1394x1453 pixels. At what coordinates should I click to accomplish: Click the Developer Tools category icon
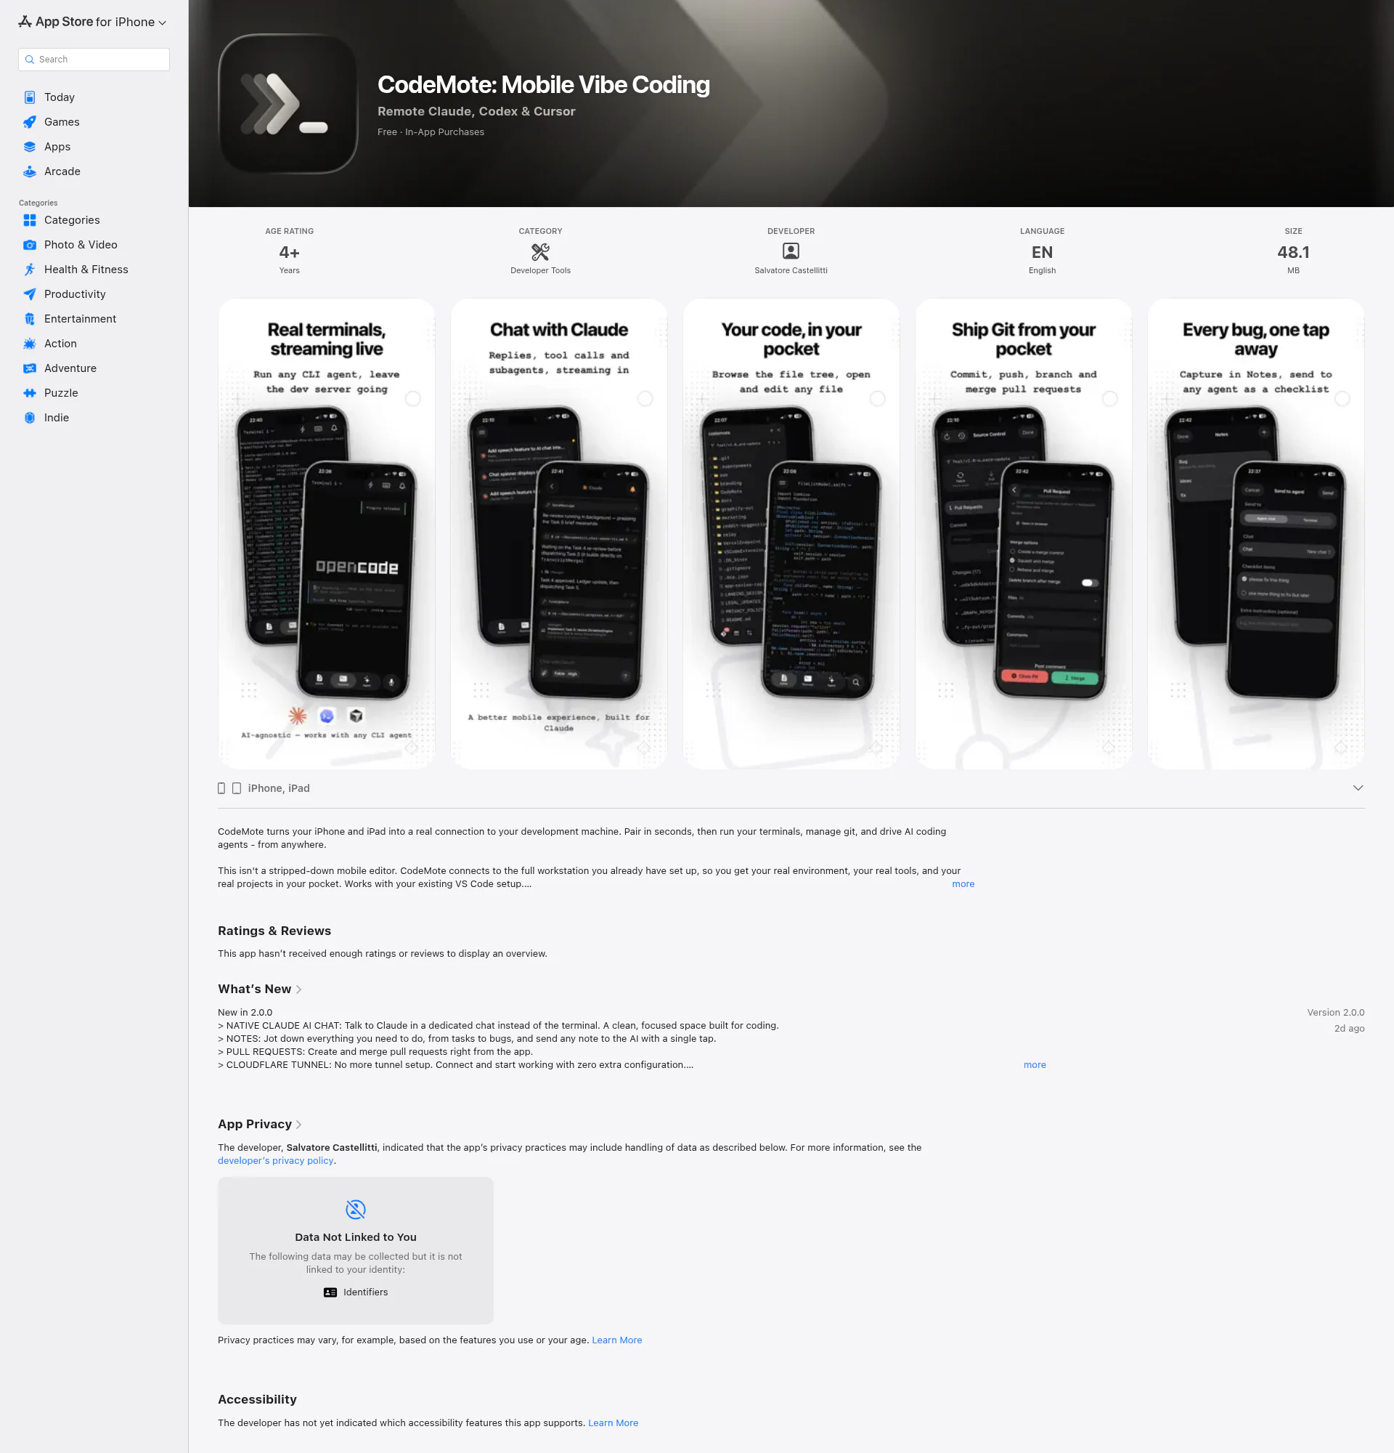coord(541,252)
